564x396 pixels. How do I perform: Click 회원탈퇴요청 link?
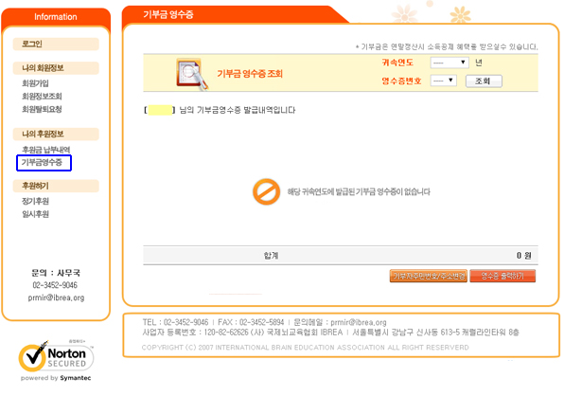click(x=42, y=109)
